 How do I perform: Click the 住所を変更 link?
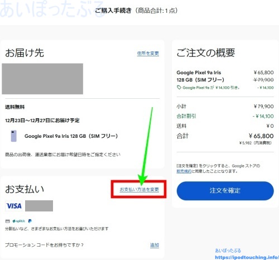[148, 54]
